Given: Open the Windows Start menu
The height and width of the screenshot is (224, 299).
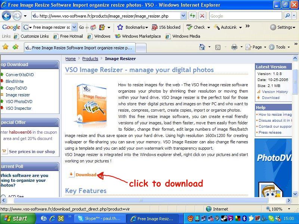Looking at the screenshot, I should pos(18,218).
